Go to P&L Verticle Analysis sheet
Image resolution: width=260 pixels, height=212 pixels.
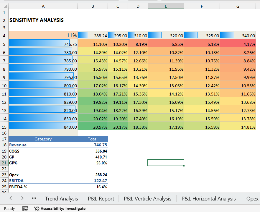pyautogui.click(x=147, y=199)
